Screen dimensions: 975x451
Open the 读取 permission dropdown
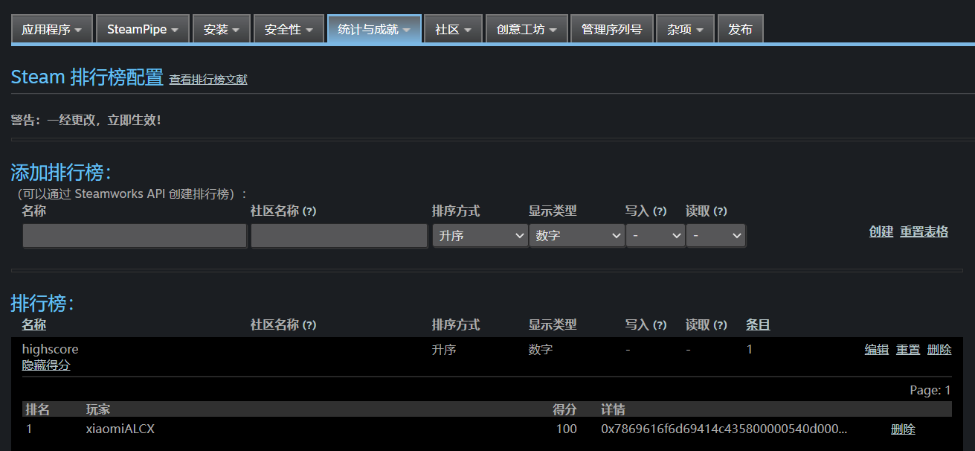[x=715, y=235]
